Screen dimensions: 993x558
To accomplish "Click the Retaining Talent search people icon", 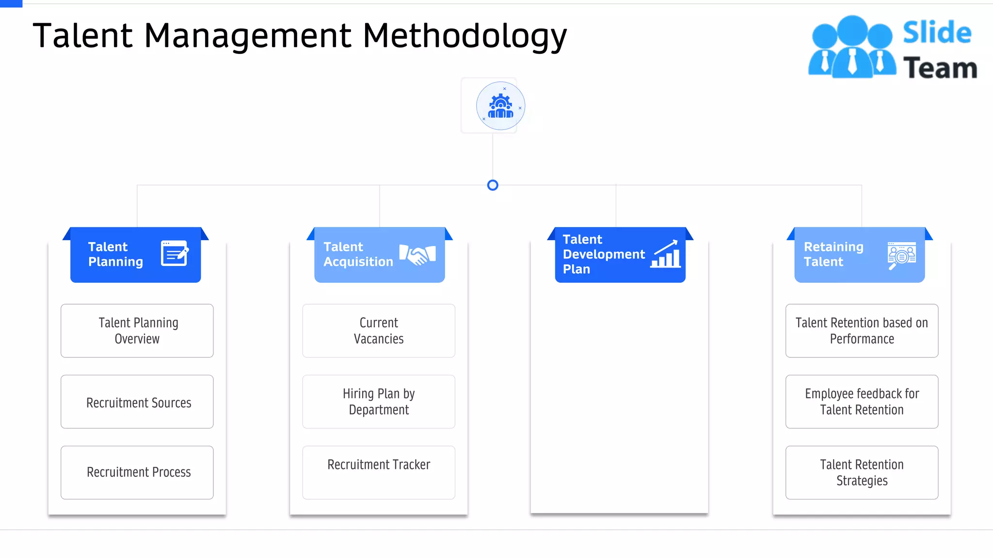I will [x=902, y=255].
